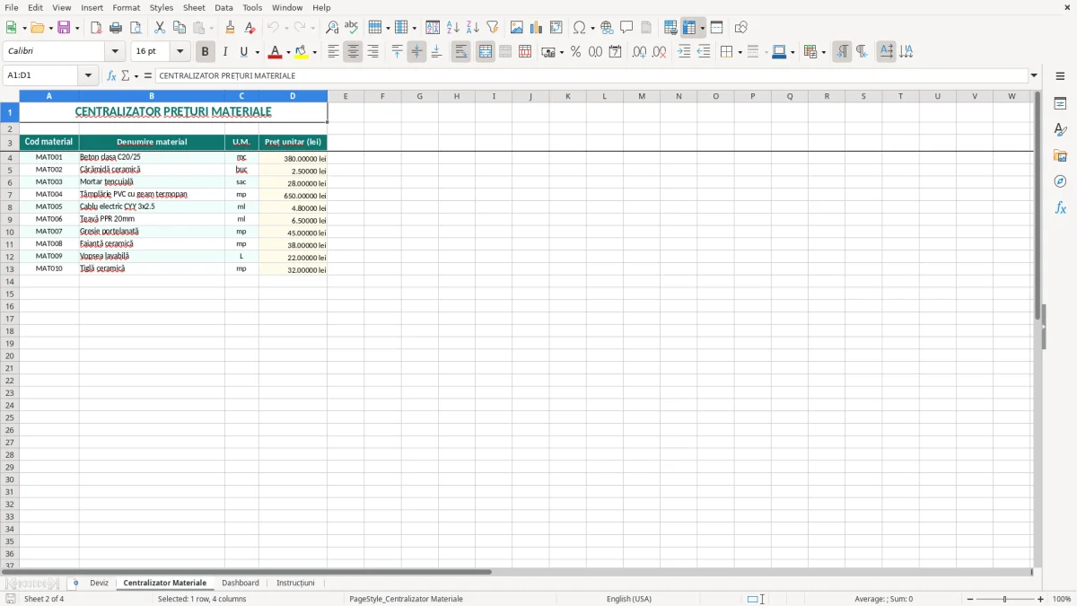This screenshot has width=1077, height=606.
Task: Click the Clone Formatting paintbrush
Action: point(230,28)
